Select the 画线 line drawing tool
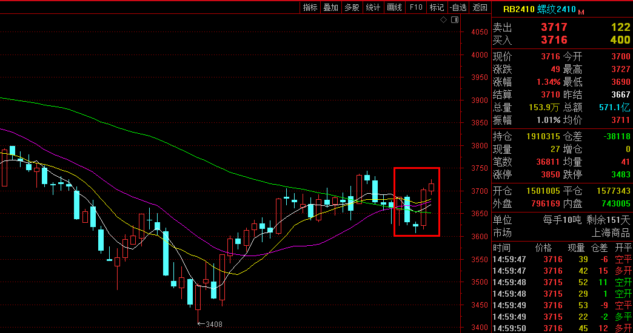The width and height of the screenshot is (633, 333). [394, 7]
